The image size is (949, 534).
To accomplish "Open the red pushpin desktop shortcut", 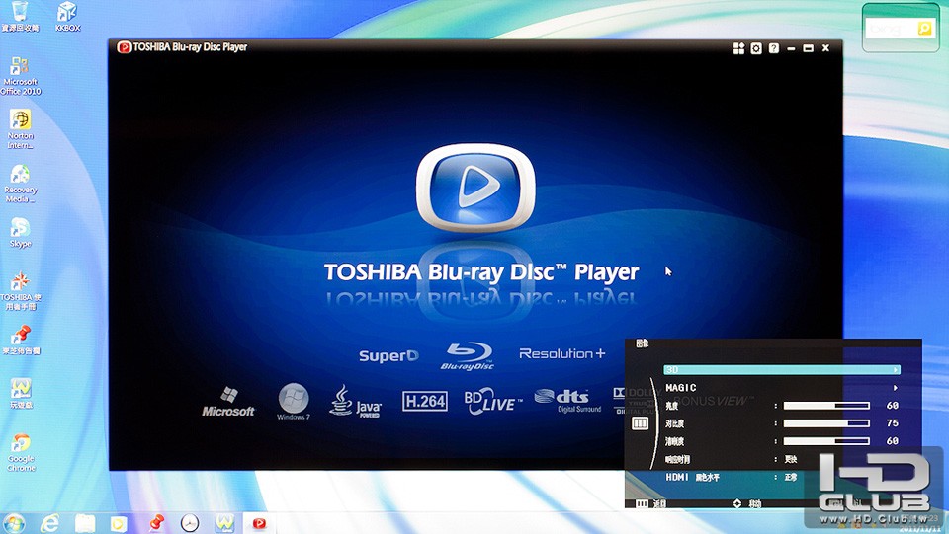I will (x=21, y=340).
